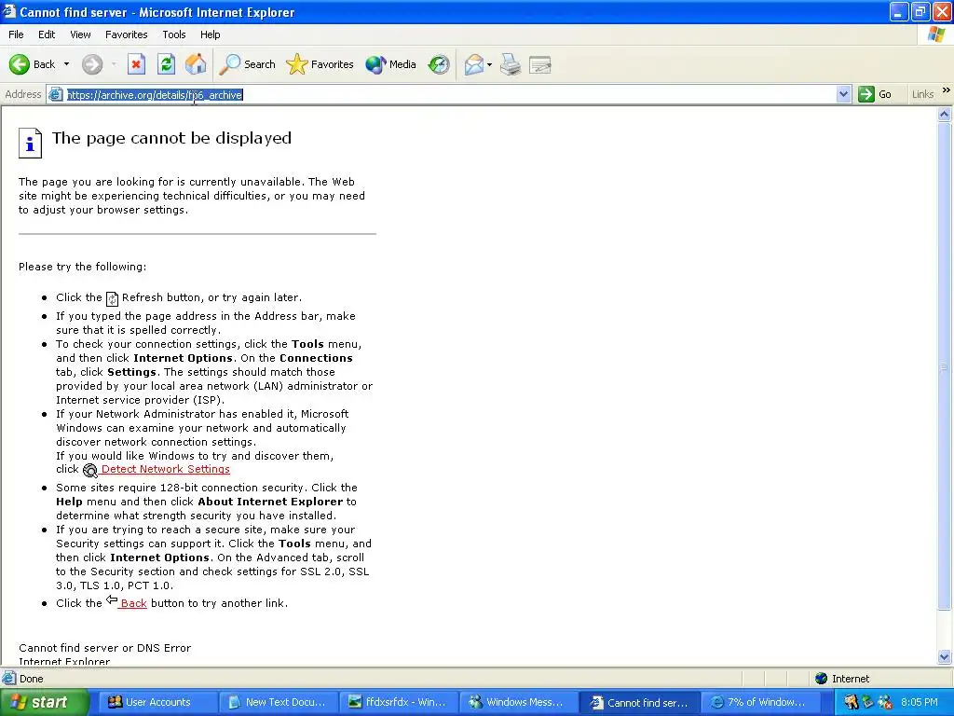Click the inline Refresh icon in the first bullet

(112, 298)
